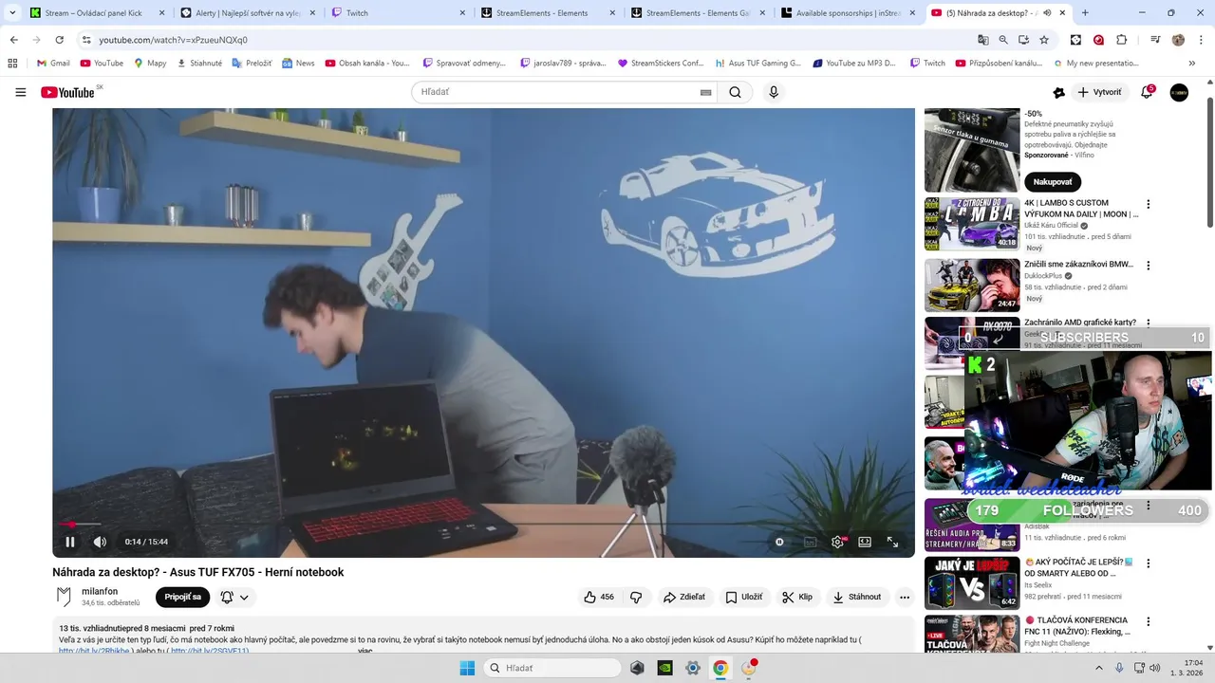
Task: Open the Windows Start button
Action: pyautogui.click(x=467, y=668)
